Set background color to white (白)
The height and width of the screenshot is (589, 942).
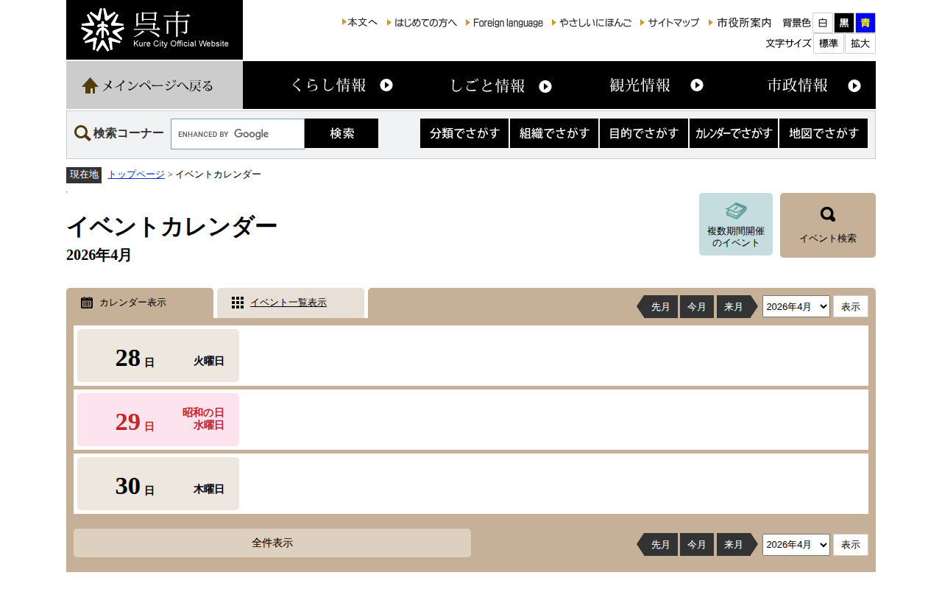tap(823, 23)
